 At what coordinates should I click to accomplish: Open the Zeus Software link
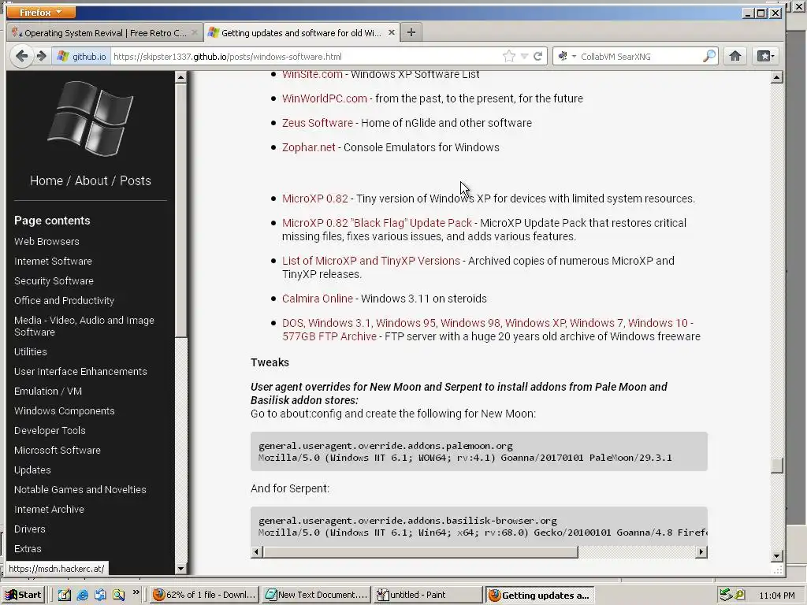coord(317,123)
